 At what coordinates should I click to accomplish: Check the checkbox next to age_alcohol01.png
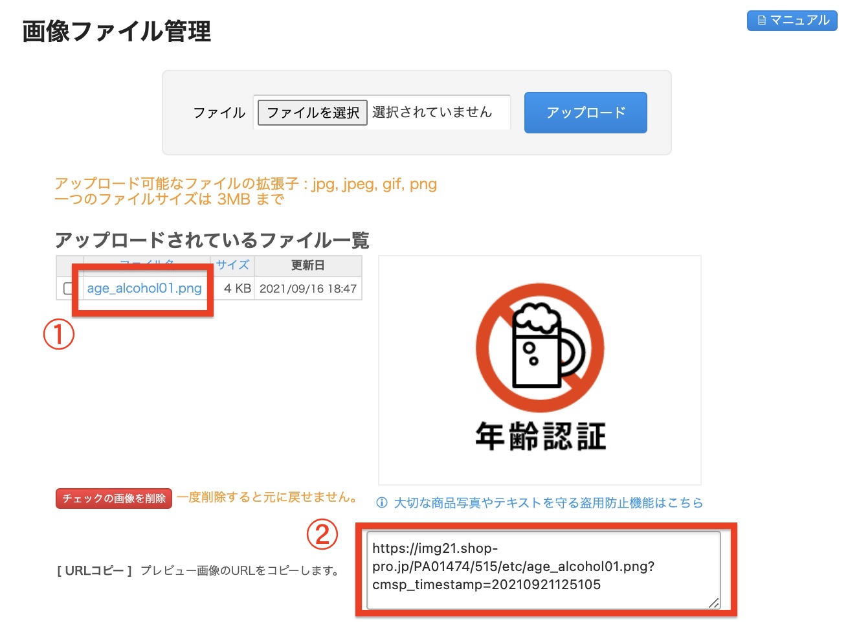67,289
